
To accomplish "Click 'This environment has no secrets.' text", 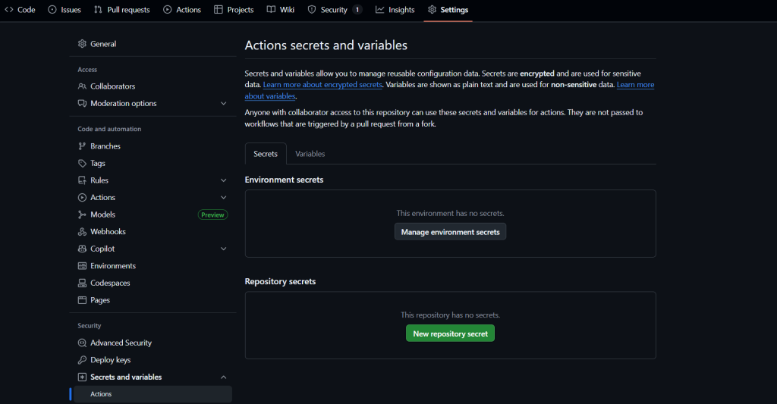I will click(x=451, y=214).
